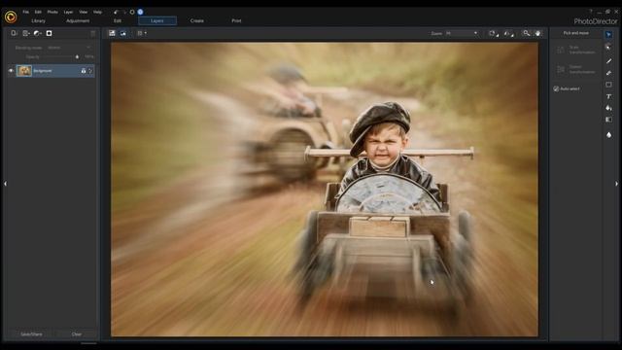622x350 pixels.
Task: Select the Text tool
Action: (x=608, y=96)
